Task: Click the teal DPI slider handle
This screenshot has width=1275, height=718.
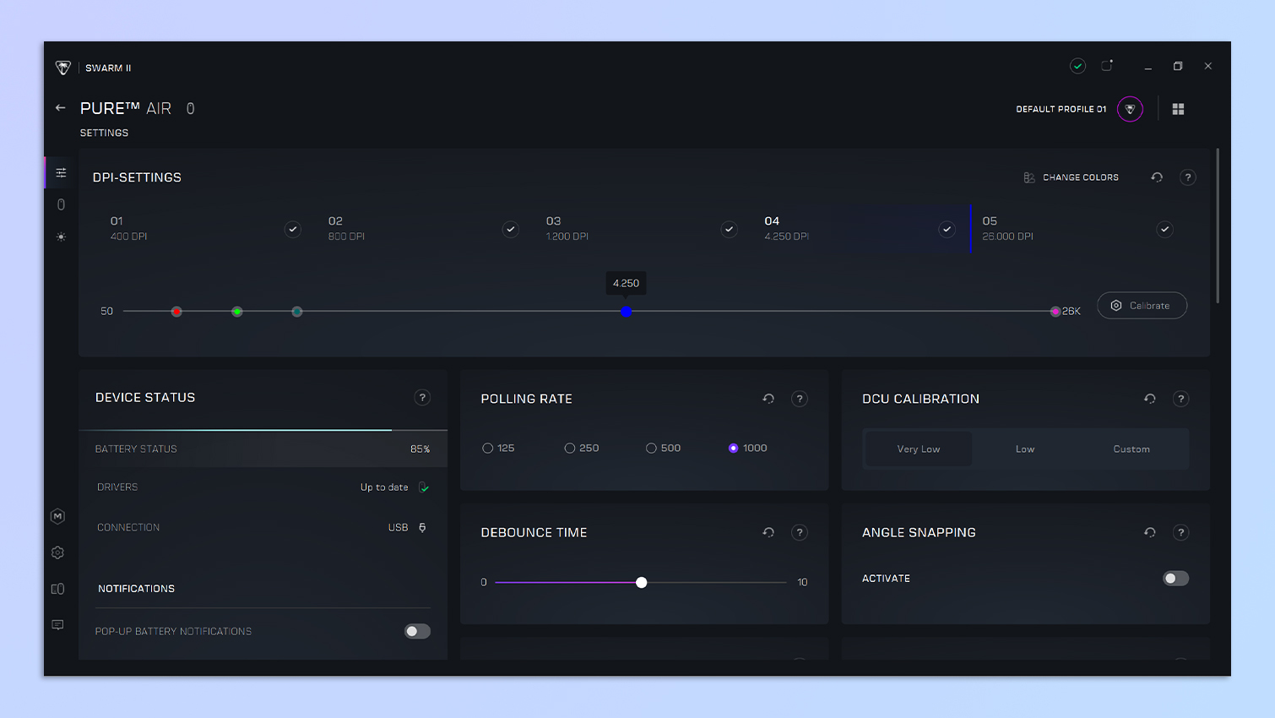Action: [x=297, y=312]
